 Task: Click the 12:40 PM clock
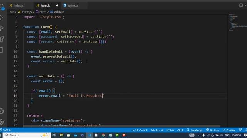236,135
